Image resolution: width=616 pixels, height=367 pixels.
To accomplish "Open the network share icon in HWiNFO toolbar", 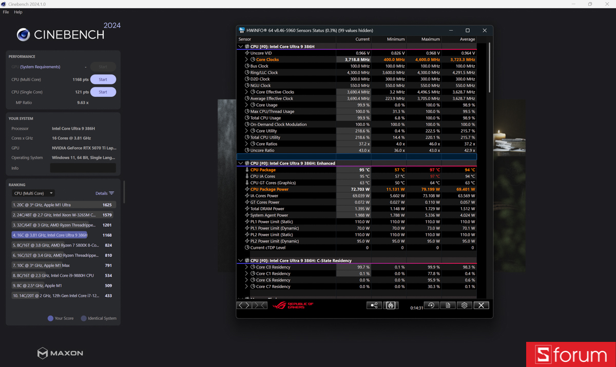I will [374, 305].
